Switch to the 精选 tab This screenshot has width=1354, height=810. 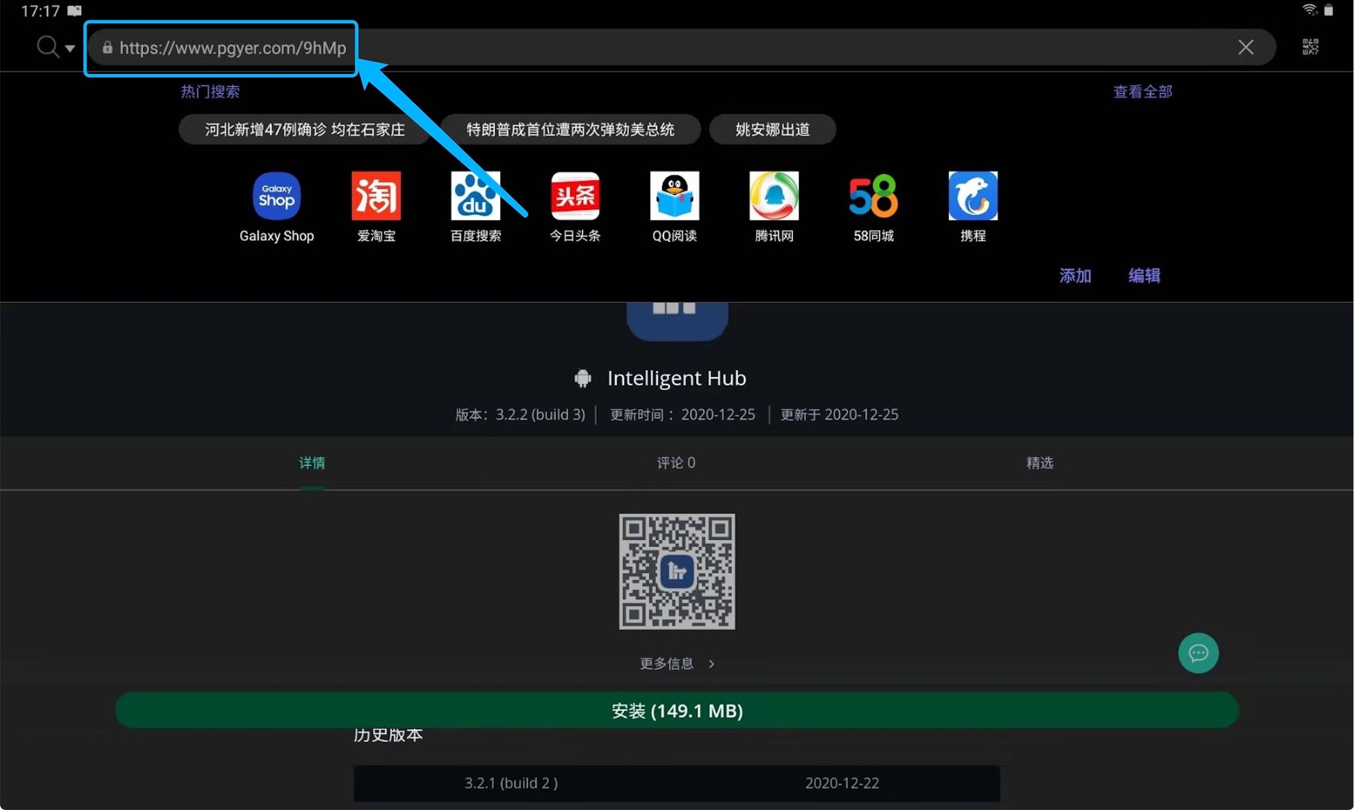click(x=1039, y=463)
